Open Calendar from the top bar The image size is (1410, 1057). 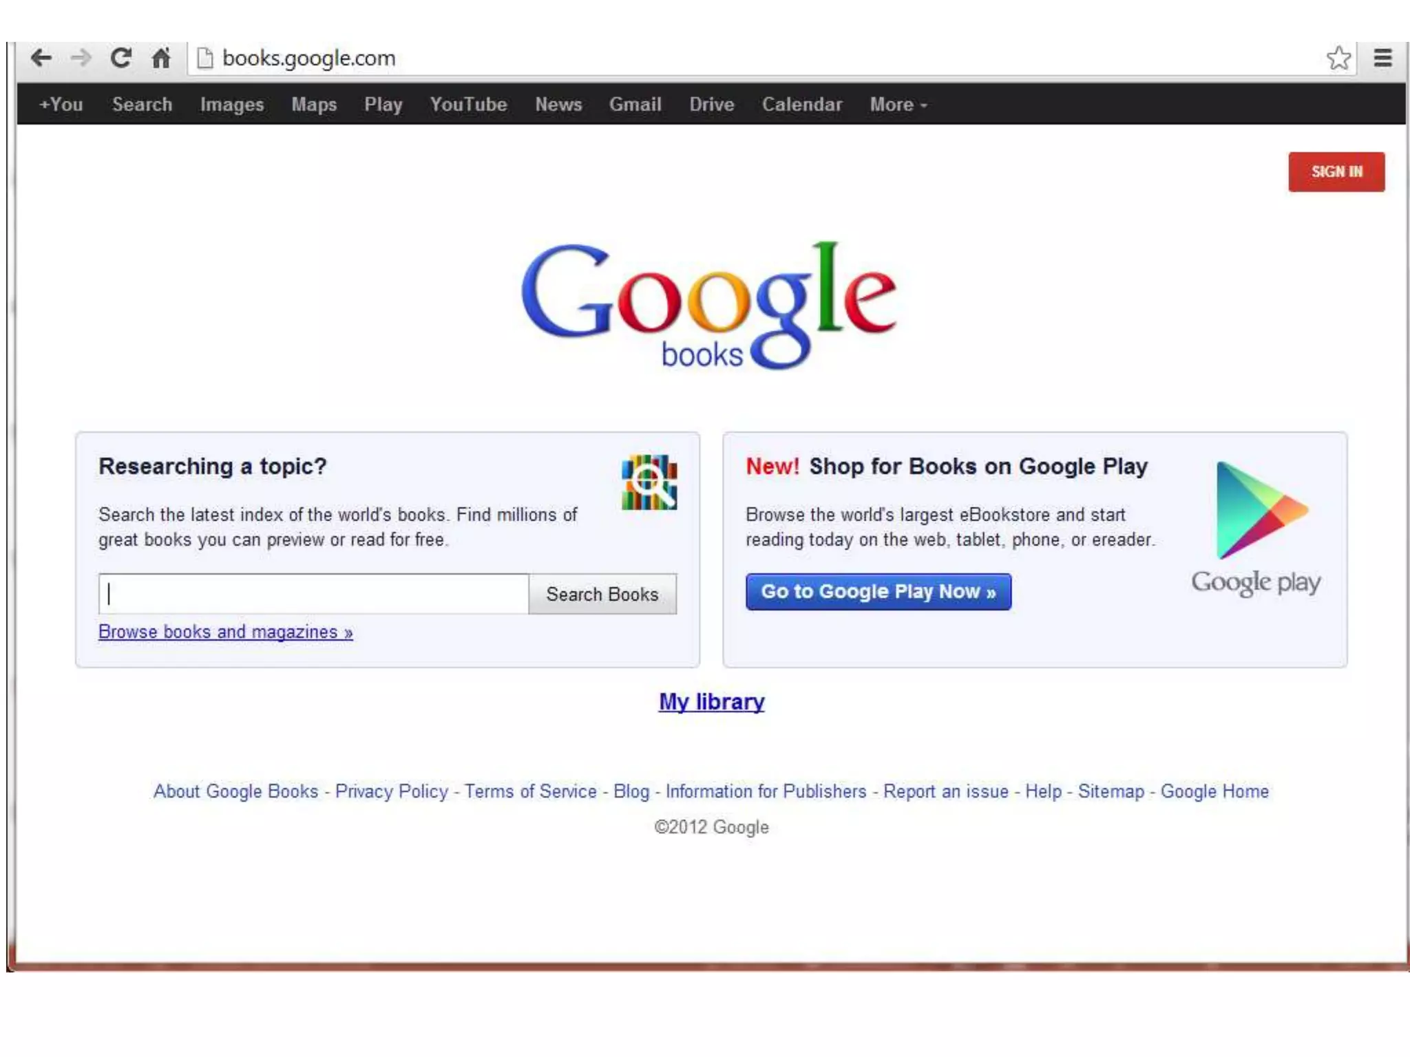[801, 105]
